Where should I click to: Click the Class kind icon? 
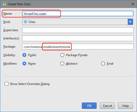click(26, 22)
